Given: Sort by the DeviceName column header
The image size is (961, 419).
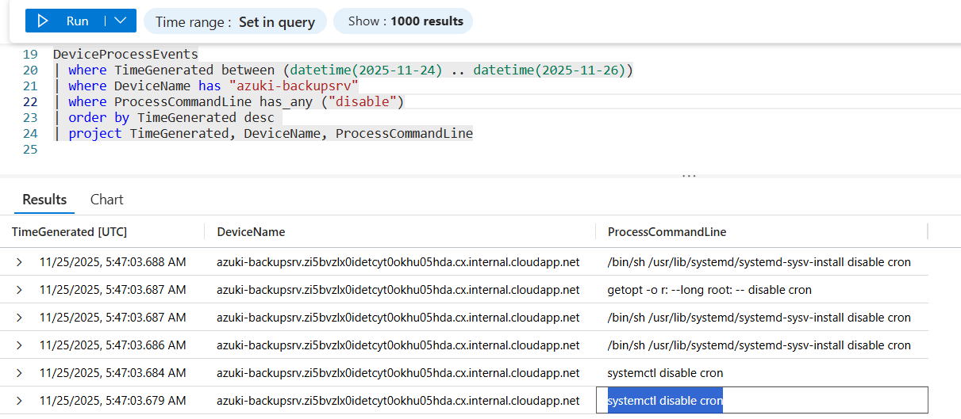Looking at the screenshot, I should (251, 231).
